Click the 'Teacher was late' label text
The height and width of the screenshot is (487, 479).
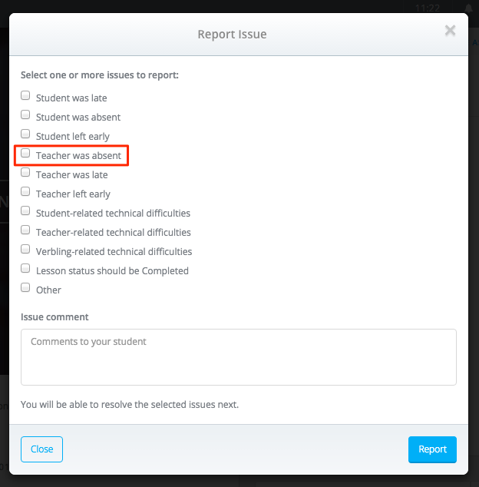(x=72, y=175)
